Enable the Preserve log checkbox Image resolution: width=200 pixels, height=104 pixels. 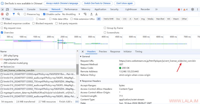click(25, 14)
